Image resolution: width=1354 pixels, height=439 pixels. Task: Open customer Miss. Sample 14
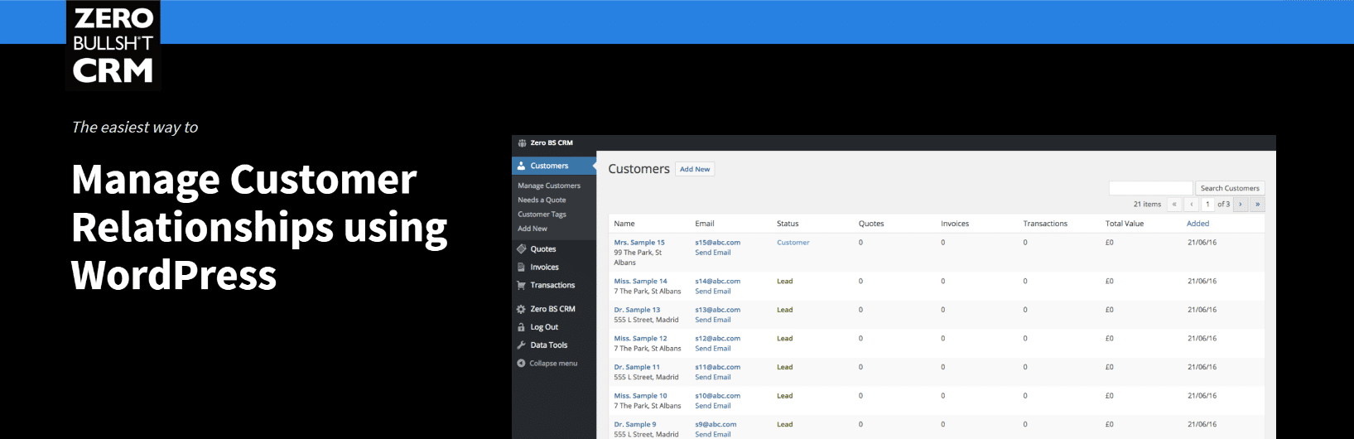coord(640,282)
